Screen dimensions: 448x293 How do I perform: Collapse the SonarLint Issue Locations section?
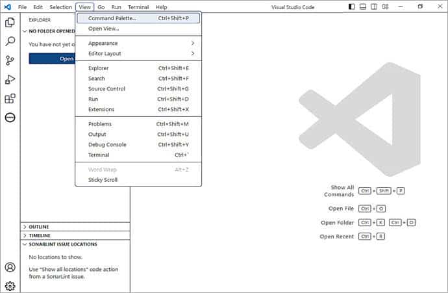click(62, 244)
